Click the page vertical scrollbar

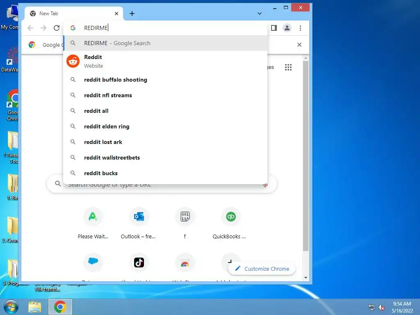coord(306,156)
